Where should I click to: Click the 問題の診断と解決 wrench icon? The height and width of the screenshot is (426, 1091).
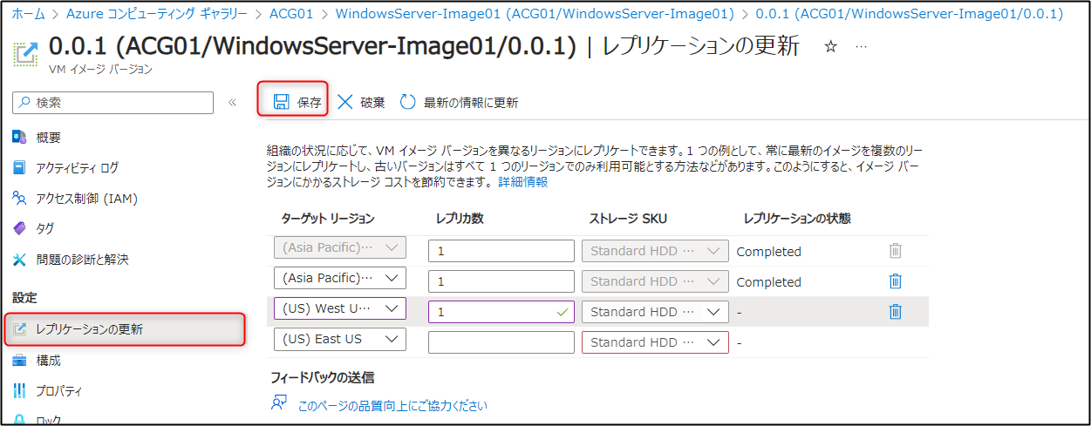click(20, 259)
